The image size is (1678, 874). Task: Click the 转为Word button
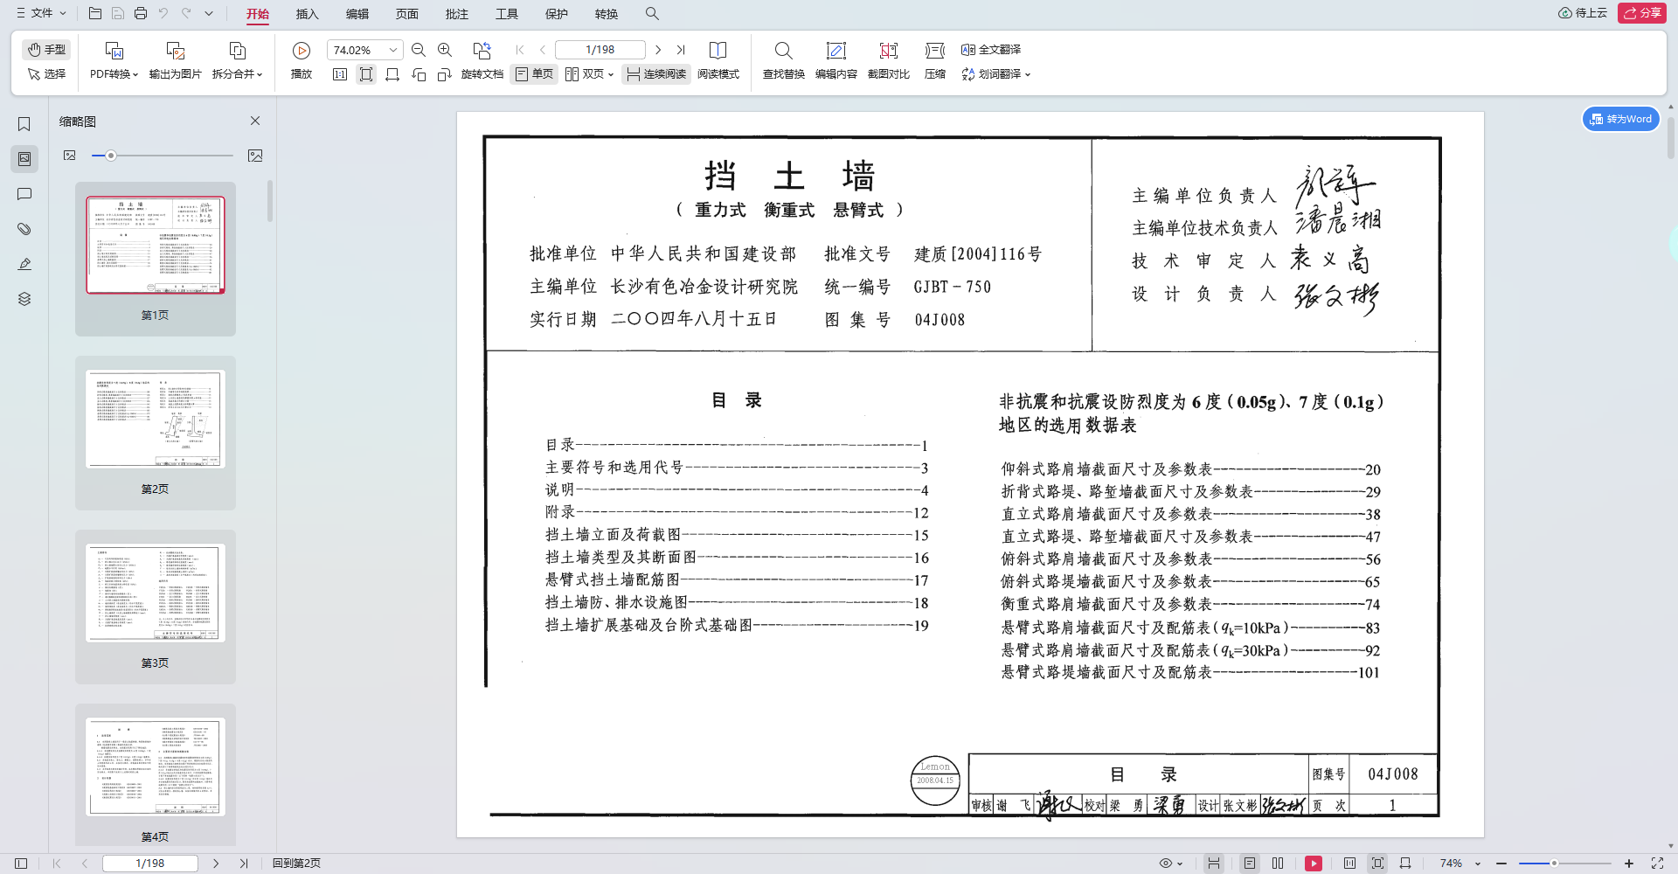pyautogui.click(x=1621, y=119)
